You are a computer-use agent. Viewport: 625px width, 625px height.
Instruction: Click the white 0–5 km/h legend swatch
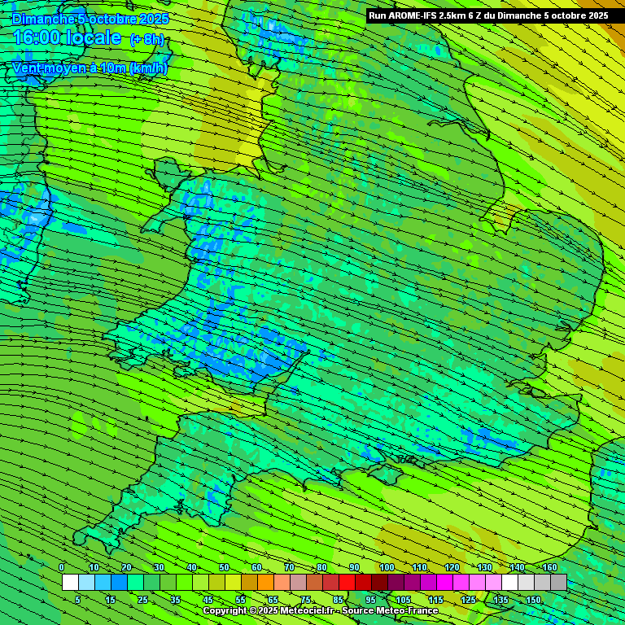[x=70, y=583]
